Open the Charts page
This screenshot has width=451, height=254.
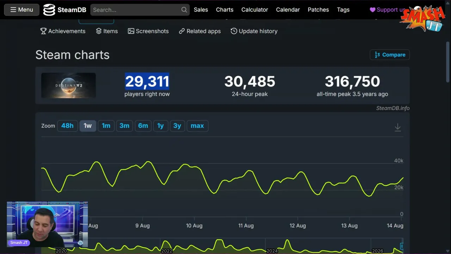click(225, 10)
